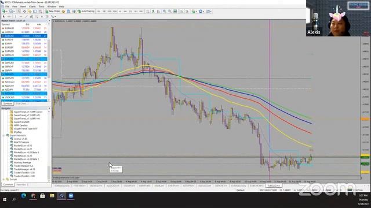Toggle the Terminal panel icon
This screenshot has height=208, width=371.
click(x=35, y=11)
